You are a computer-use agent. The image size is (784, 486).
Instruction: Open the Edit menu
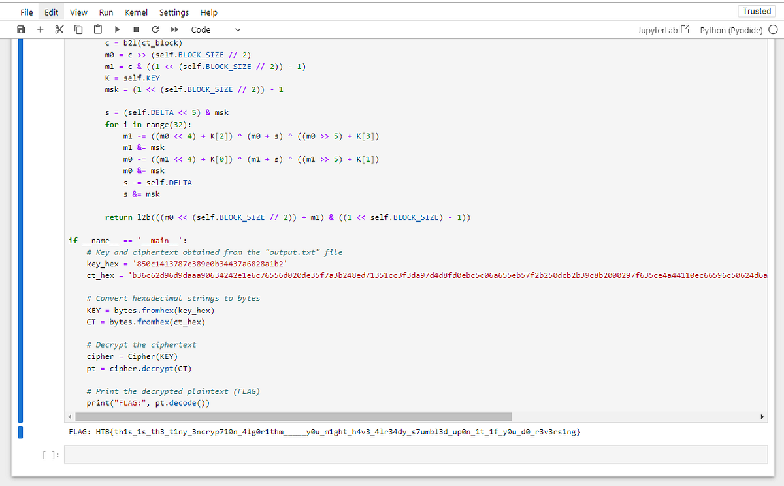click(52, 12)
